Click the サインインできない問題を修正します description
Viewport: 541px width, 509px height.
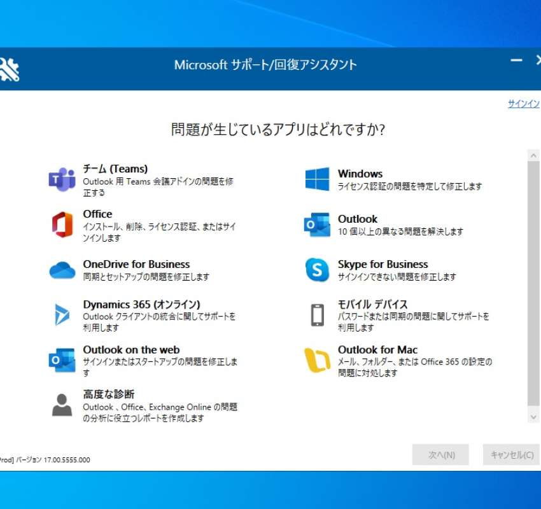pos(397,277)
